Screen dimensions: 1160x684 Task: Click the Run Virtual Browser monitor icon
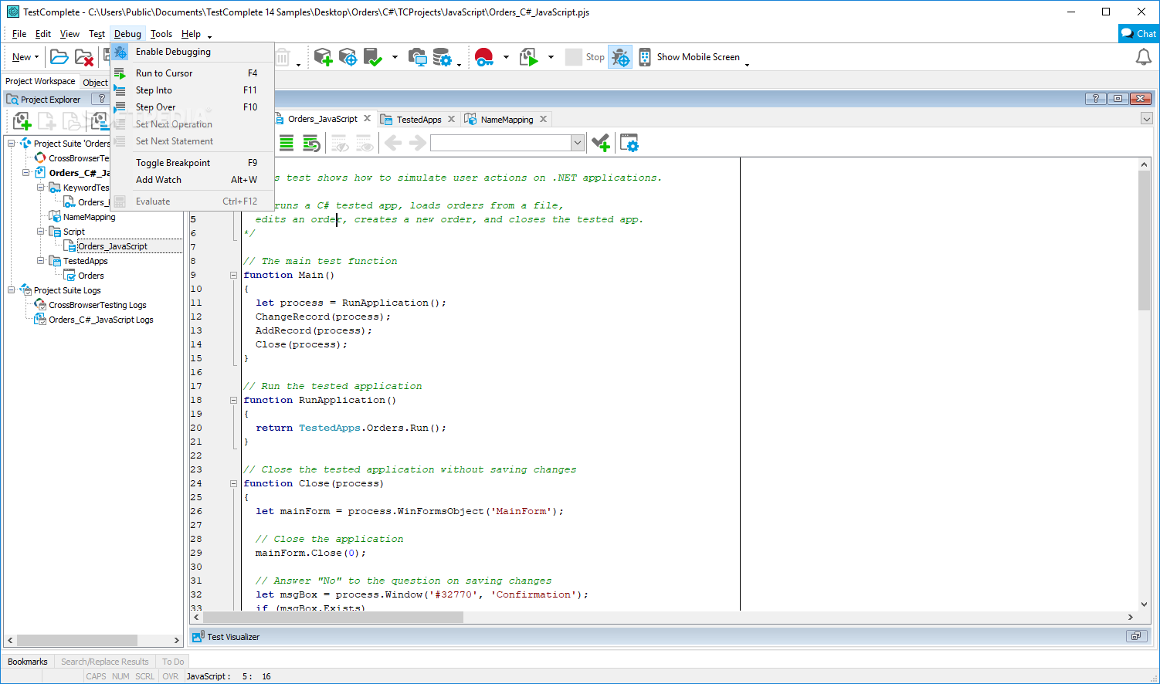pyautogui.click(x=417, y=57)
